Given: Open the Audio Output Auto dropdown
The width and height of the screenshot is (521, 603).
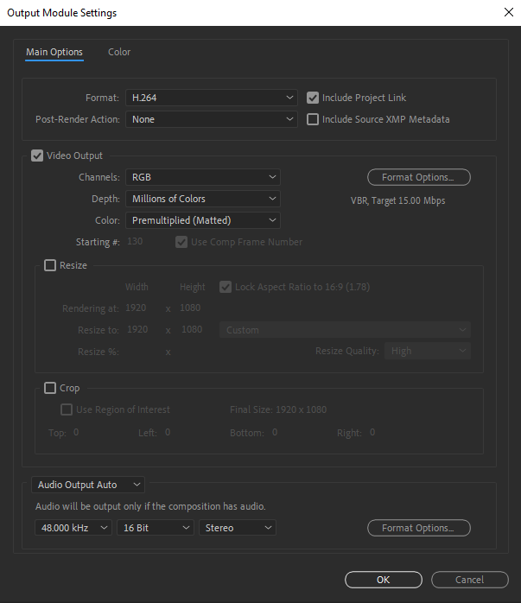Looking at the screenshot, I should 88,485.
